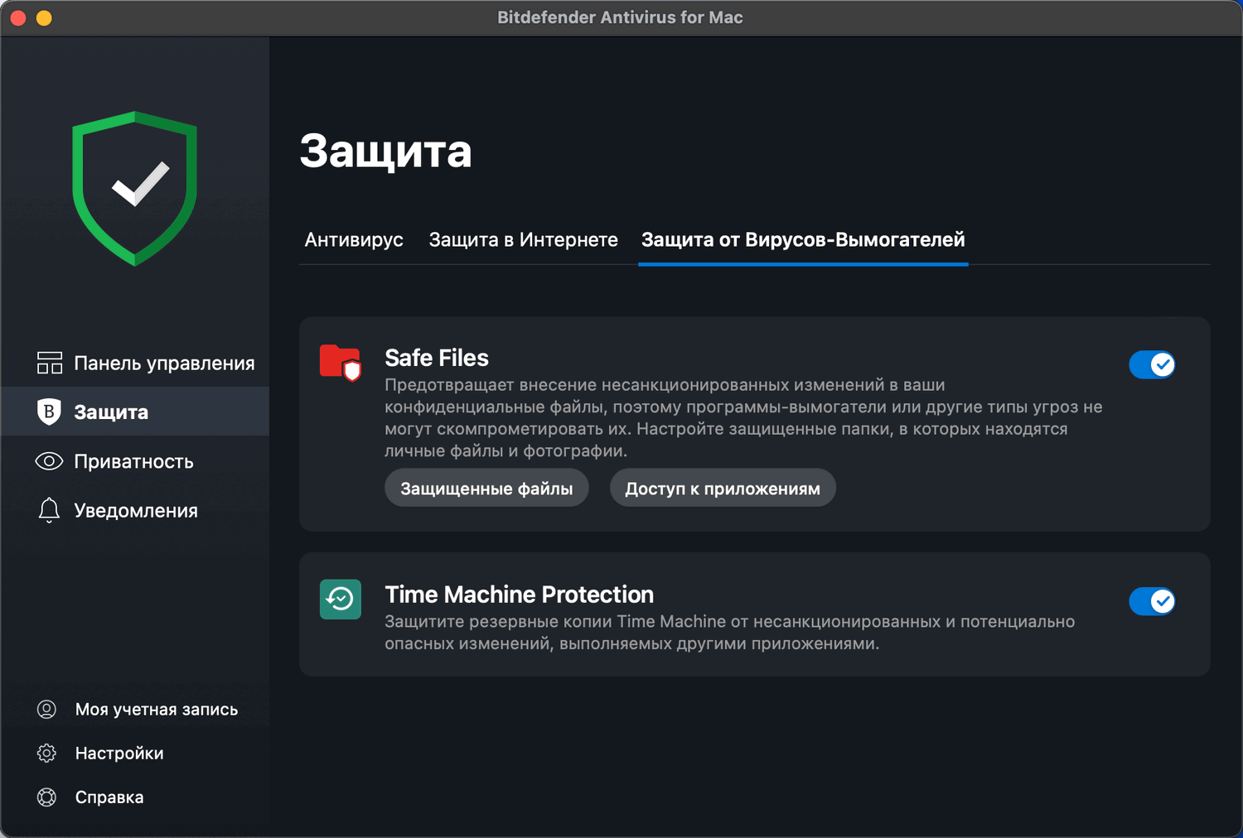The height and width of the screenshot is (838, 1243).
Task: Click the green shield status icon
Action: [x=135, y=188]
